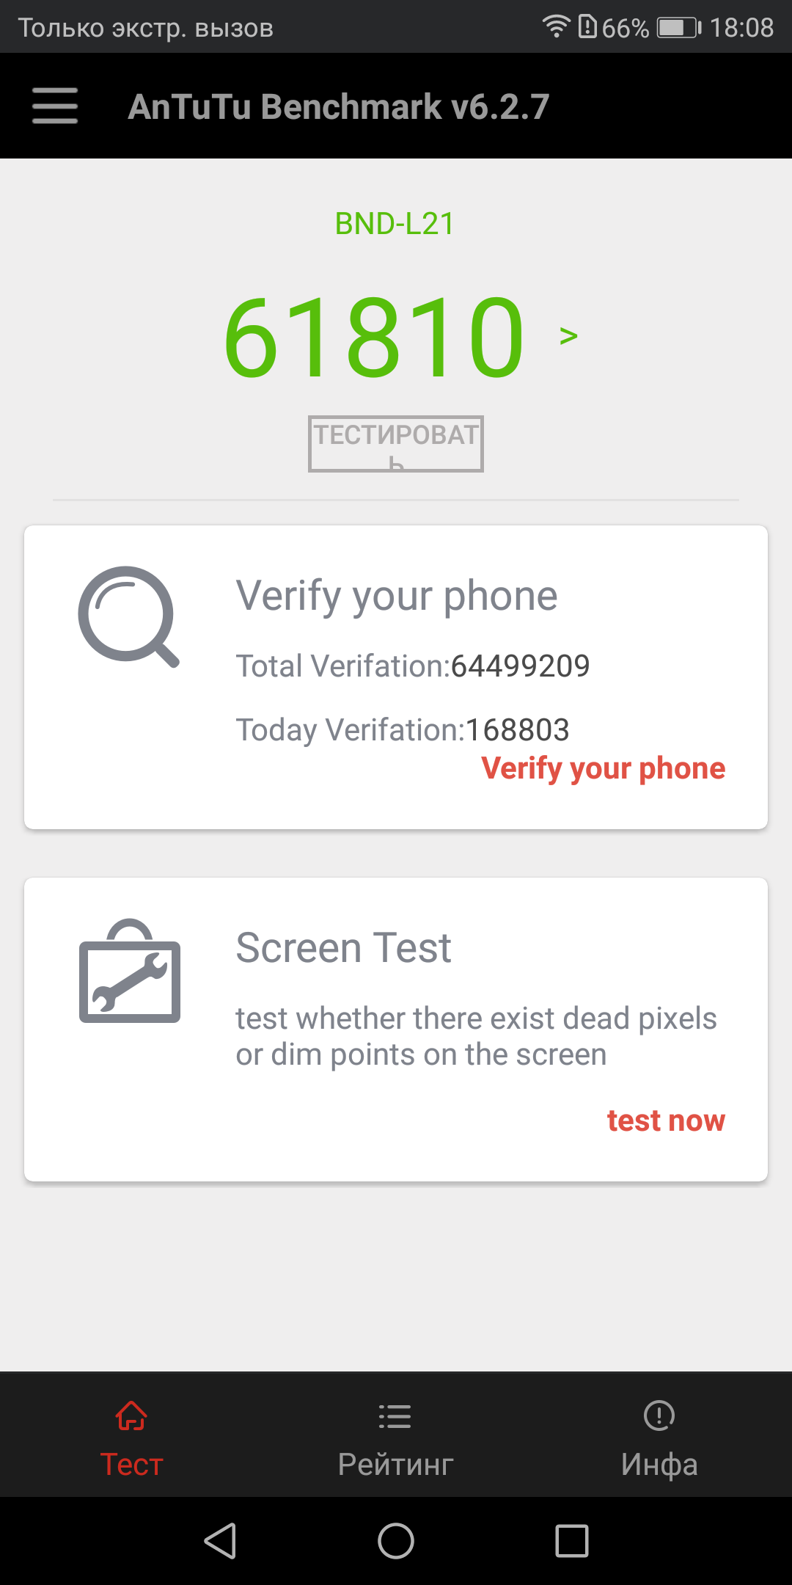Screen dimensions: 792x1585
Task: Switch to the Инфа tab
Action: 659,1463
